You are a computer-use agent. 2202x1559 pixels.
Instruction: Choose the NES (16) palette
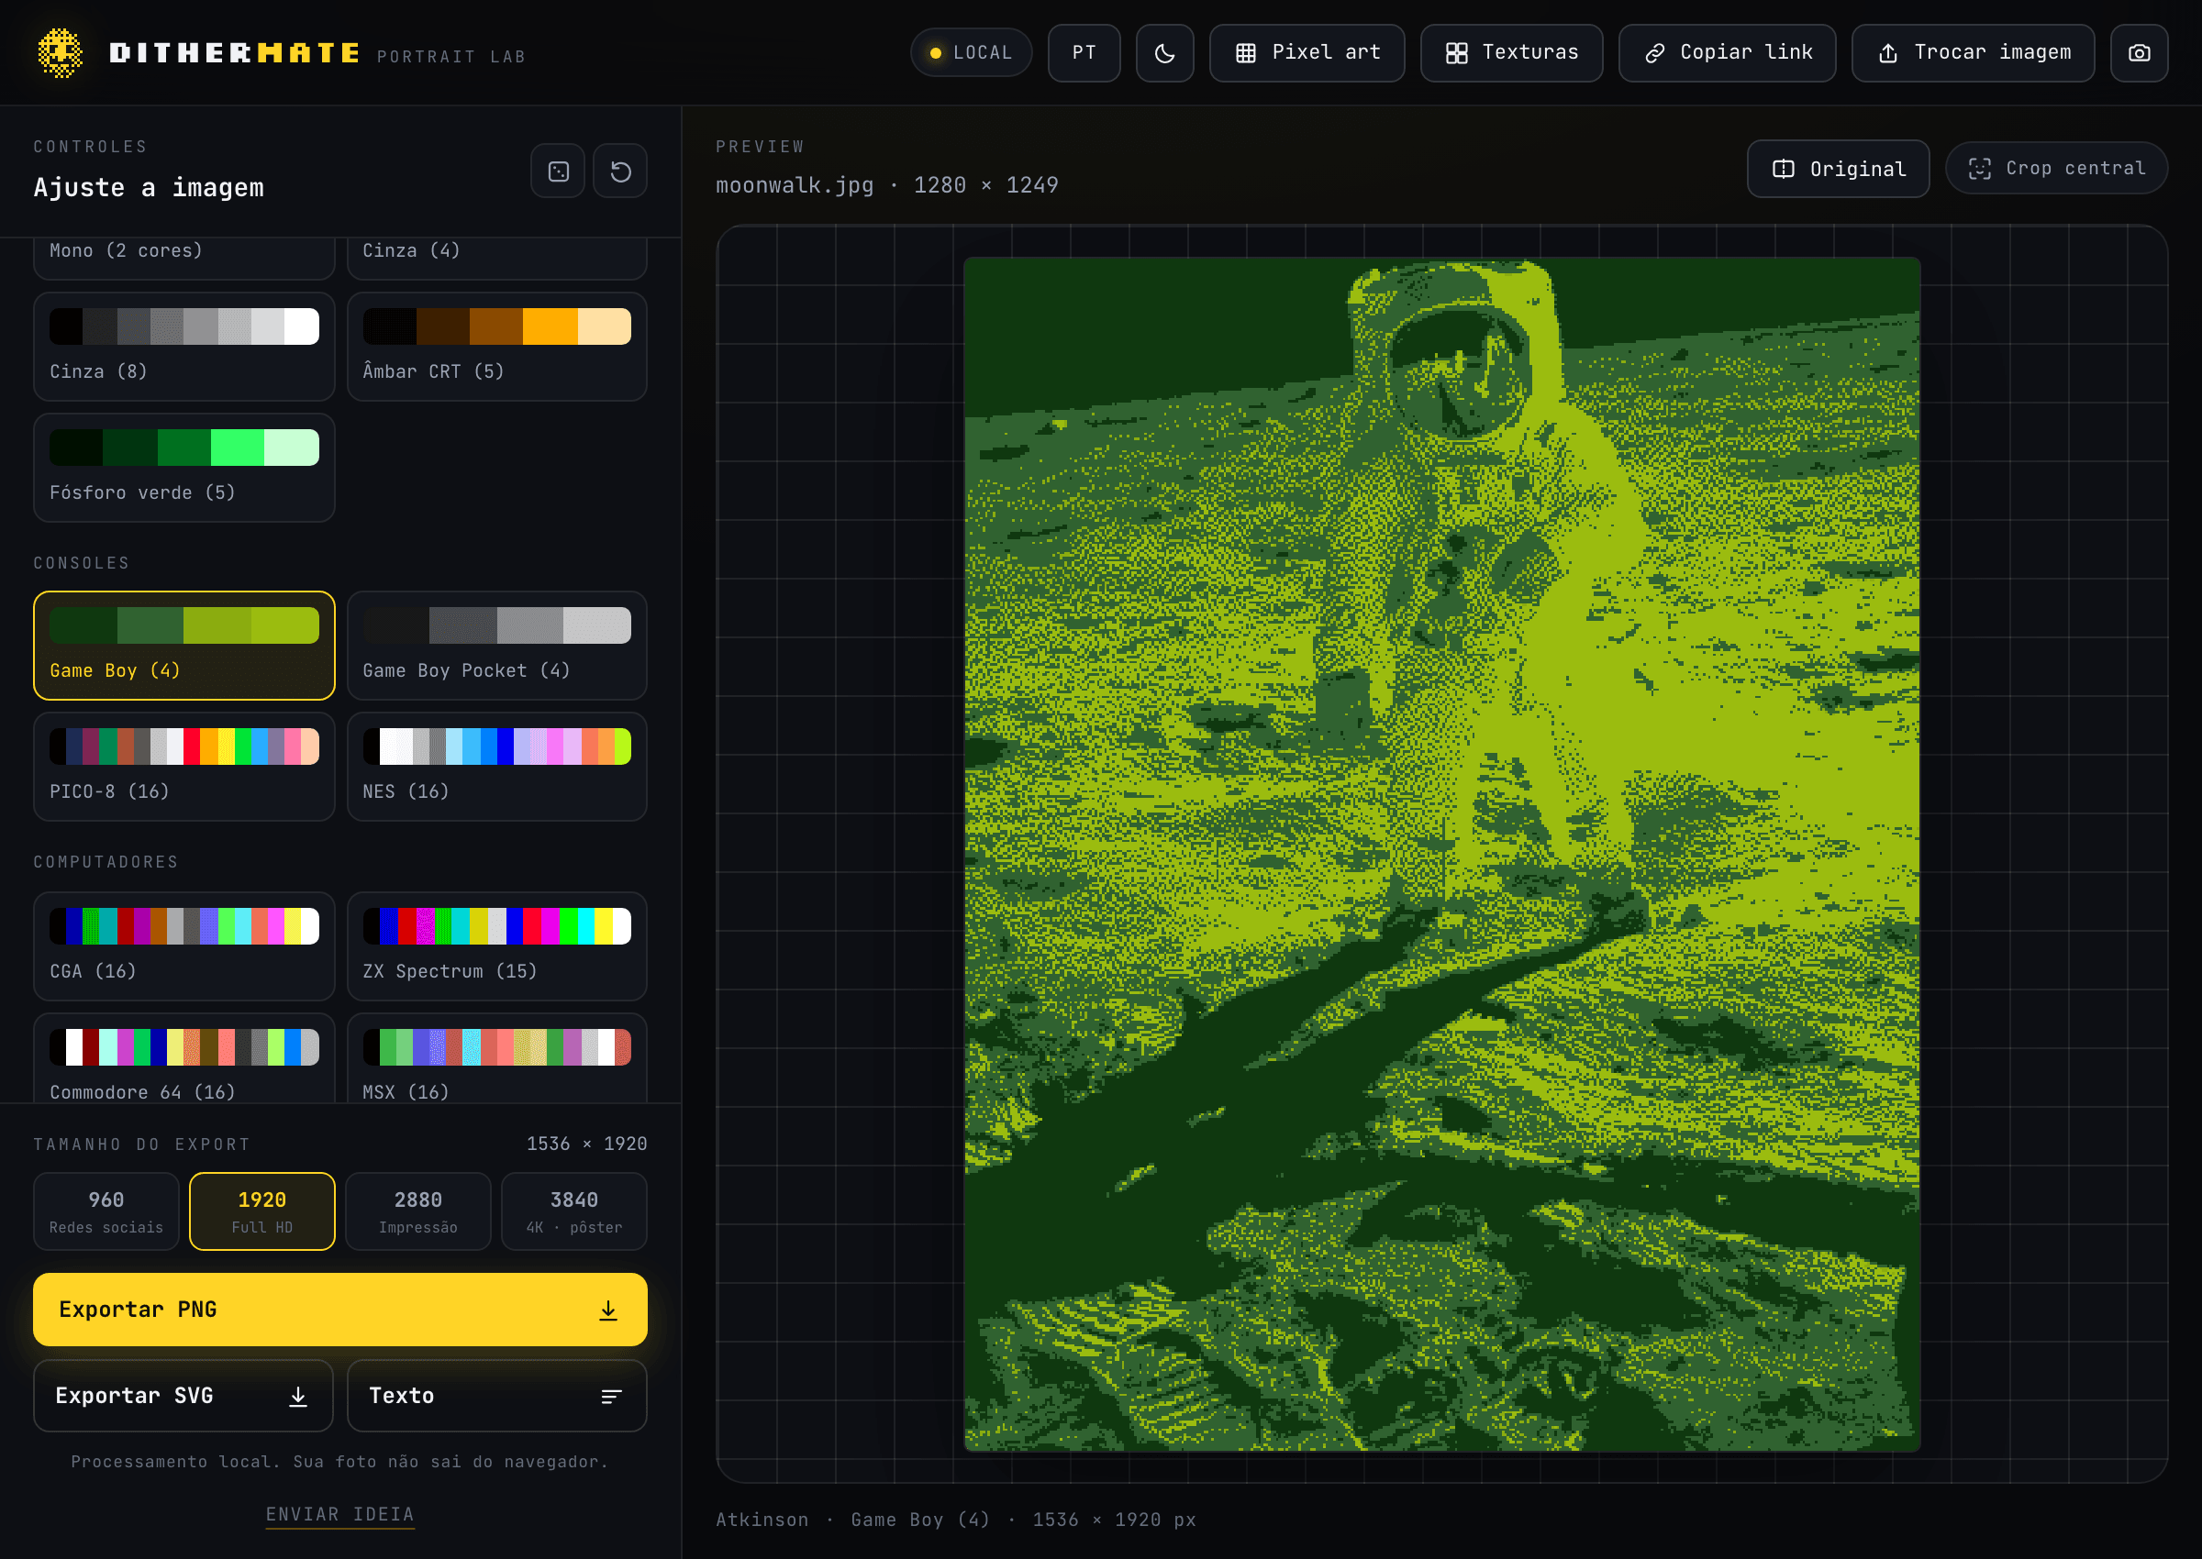496,767
